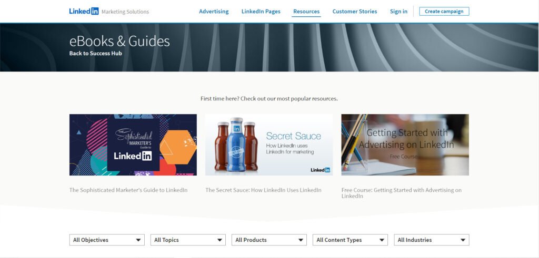Click The Secret Sauce title link
This screenshot has width=539, height=258.
coord(263,190)
